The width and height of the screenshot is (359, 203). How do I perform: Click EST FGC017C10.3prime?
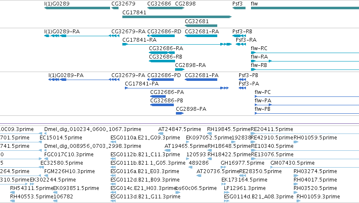[x=69, y=155]
